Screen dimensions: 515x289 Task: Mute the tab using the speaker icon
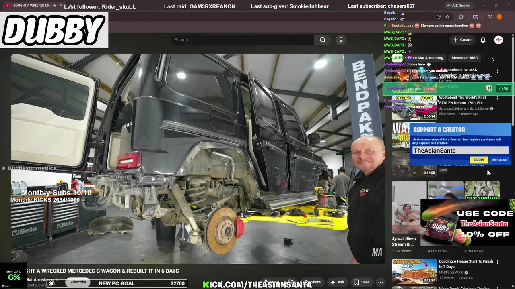tap(54, 6)
